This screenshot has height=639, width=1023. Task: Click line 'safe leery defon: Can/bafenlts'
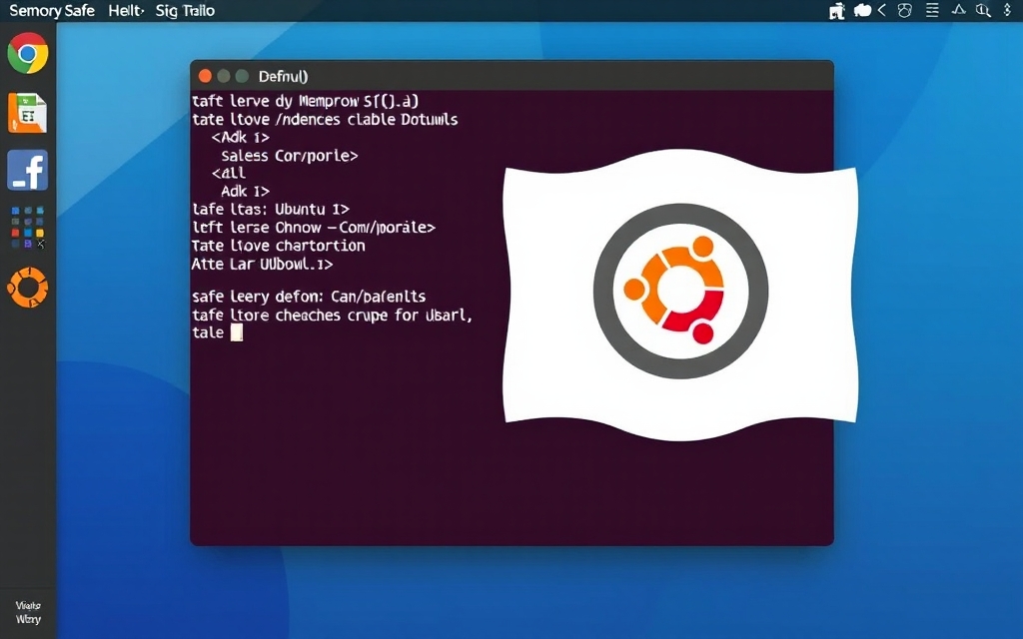point(309,297)
